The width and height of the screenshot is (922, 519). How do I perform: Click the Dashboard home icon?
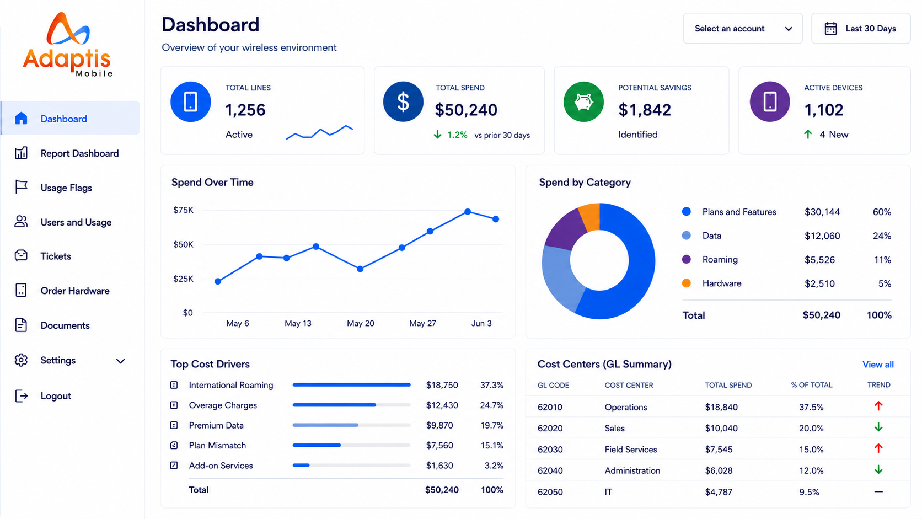click(21, 119)
